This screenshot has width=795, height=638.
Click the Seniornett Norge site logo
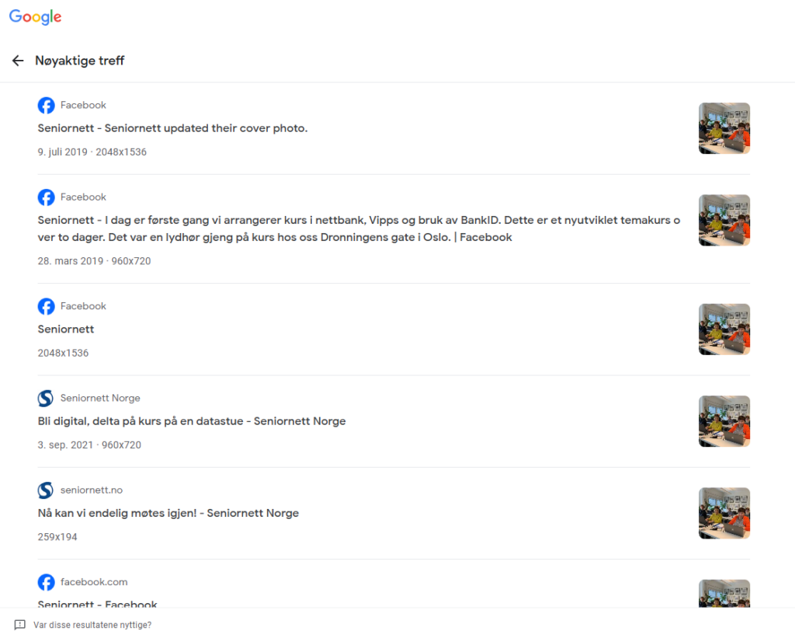[x=46, y=399]
